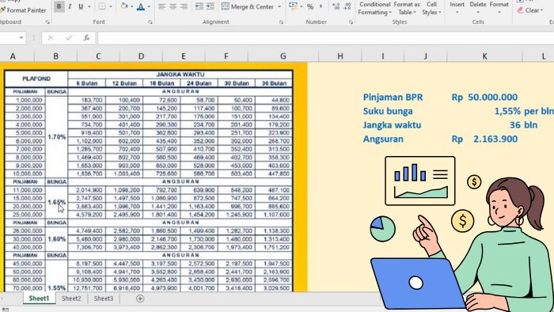This screenshot has height=312, width=554.
Task: Select column K header
Action: (x=484, y=56)
